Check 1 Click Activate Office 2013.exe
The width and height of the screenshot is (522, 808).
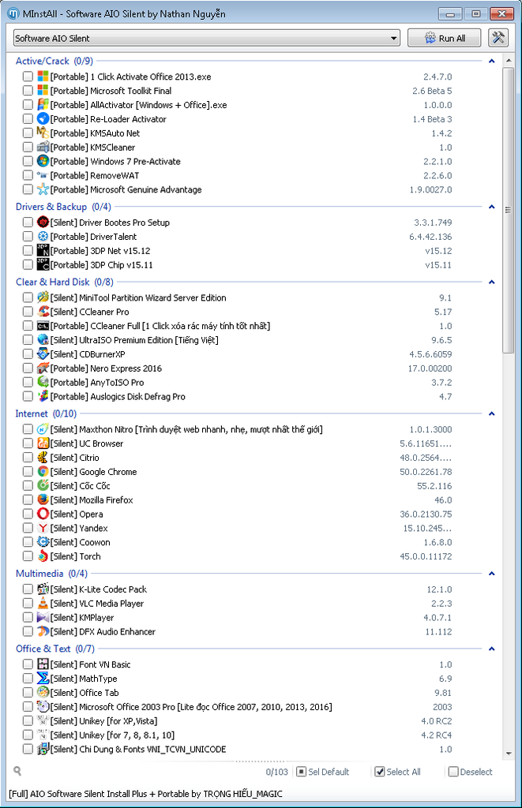pos(28,77)
